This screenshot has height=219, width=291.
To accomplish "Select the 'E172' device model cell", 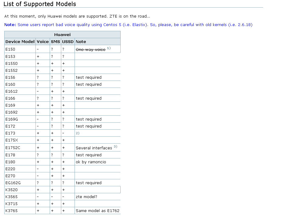I will (20, 126).
